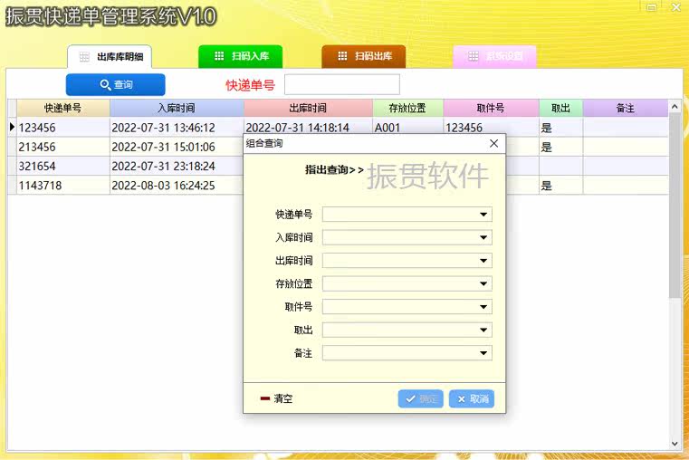Image resolution: width=689 pixels, height=460 pixels.
Task: Switch to the 扫码出库 tab
Action: pyautogui.click(x=364, y=56)
